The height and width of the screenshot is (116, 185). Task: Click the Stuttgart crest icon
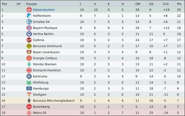click(29, 94)
